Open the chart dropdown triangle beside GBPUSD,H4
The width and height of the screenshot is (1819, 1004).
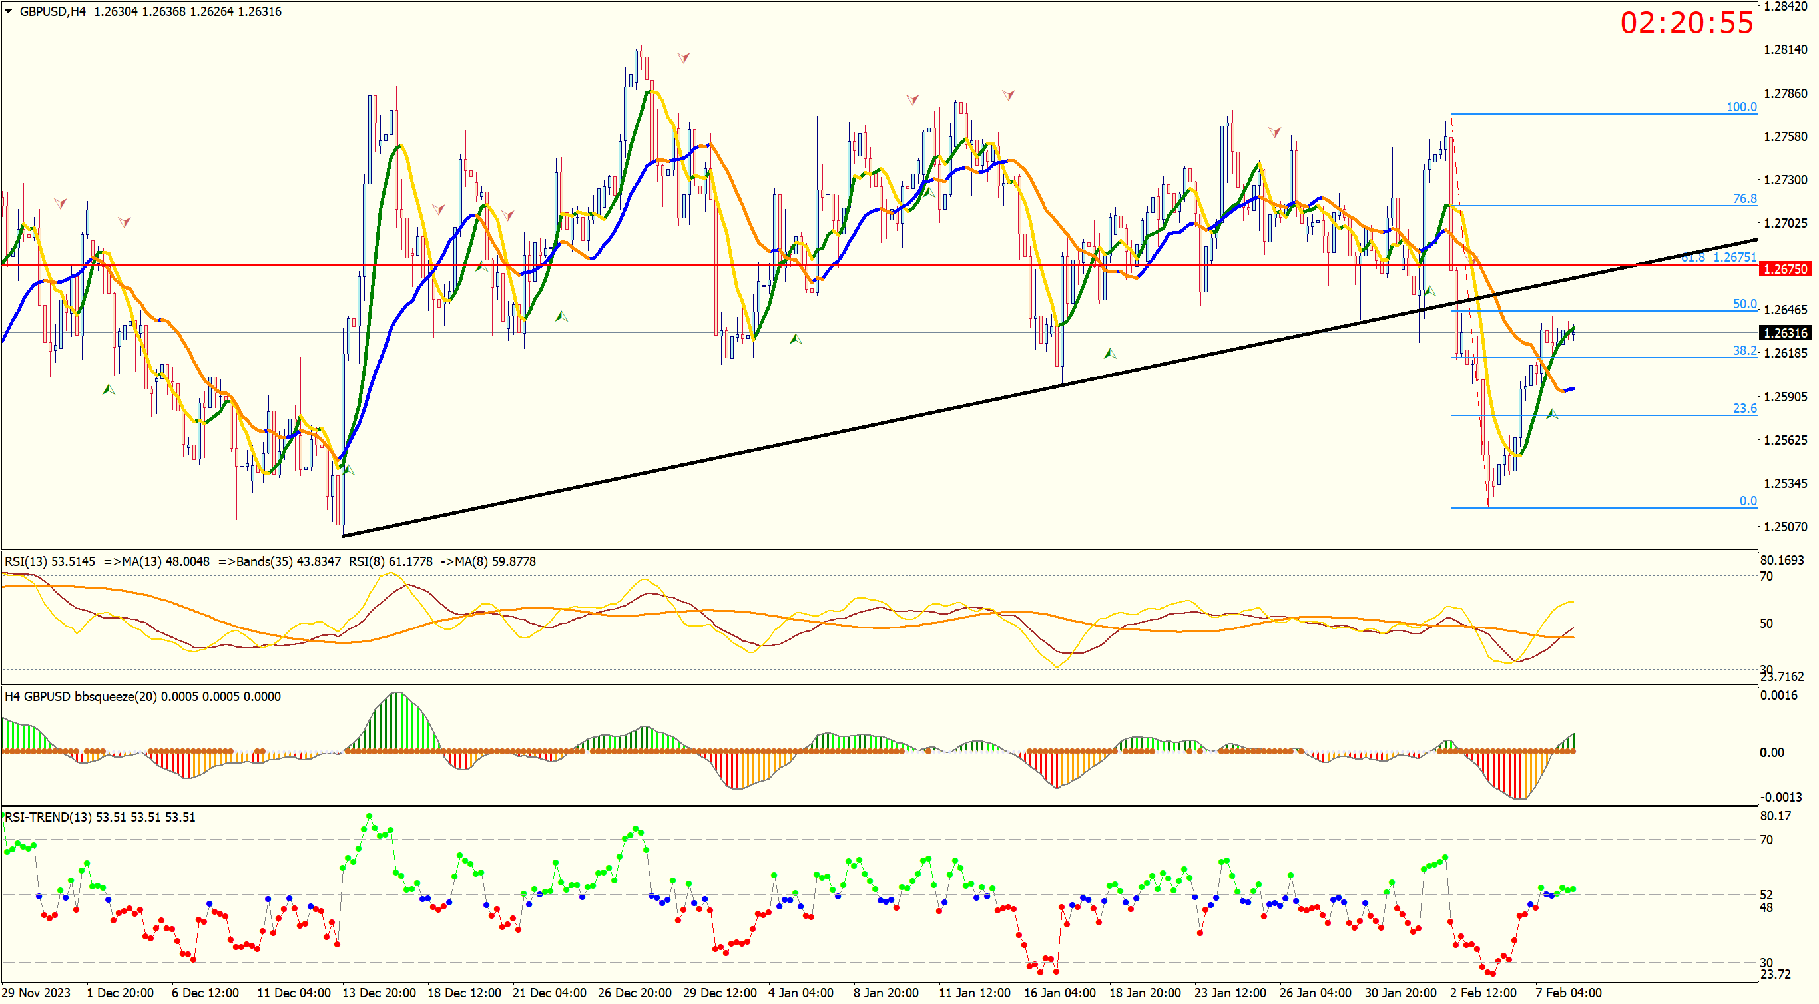point(9,11)
